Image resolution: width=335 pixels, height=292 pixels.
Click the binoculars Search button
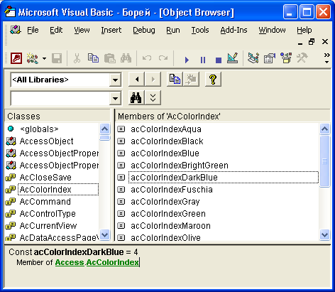click(x=136, y=97)
